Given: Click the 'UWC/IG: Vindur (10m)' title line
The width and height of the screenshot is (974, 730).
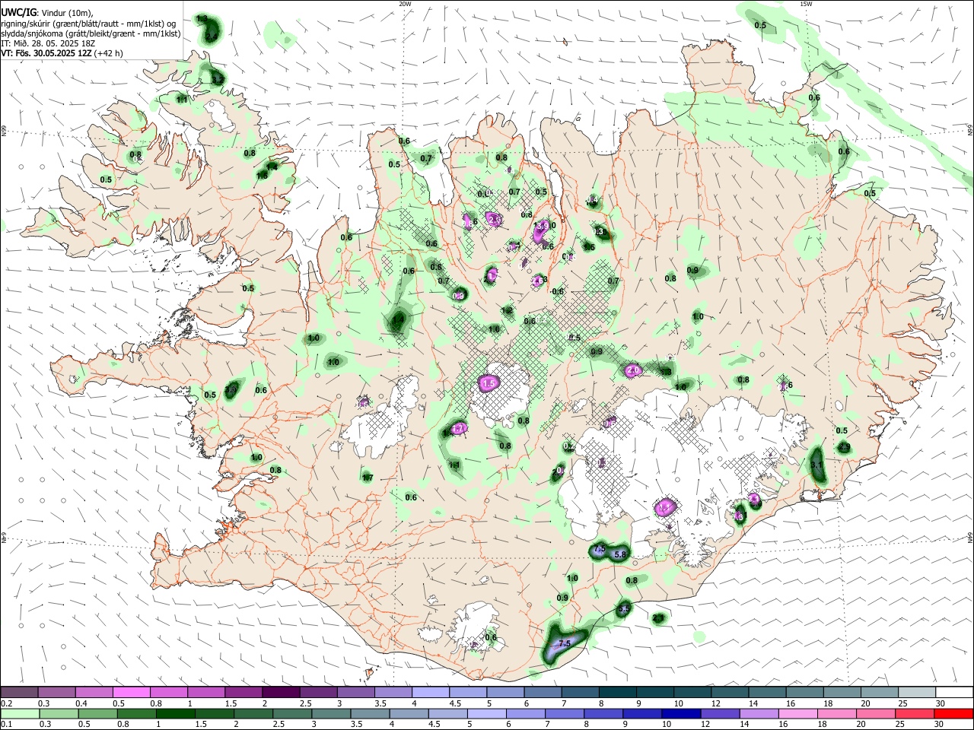Looking at the screenshot, I should tap(47, 13).
